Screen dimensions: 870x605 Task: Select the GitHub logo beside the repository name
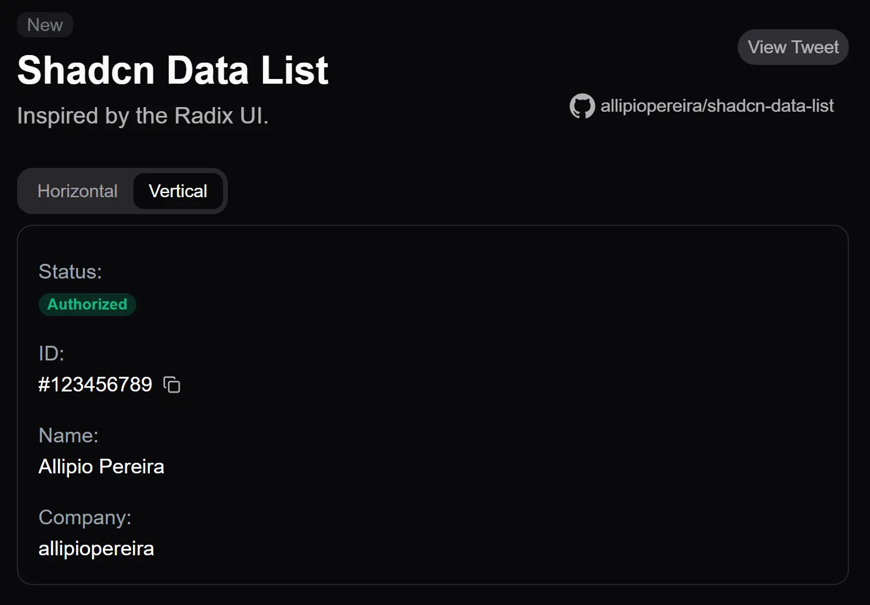click(581, 106)
